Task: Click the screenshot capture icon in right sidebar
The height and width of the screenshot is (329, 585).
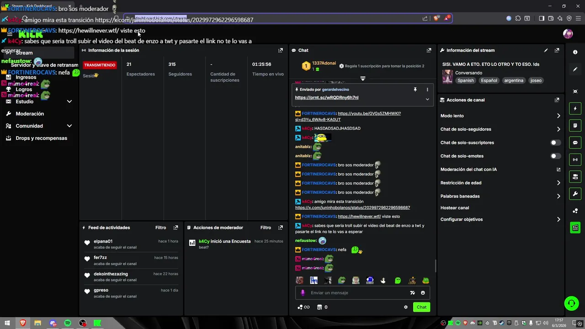Action: point(575,91)
